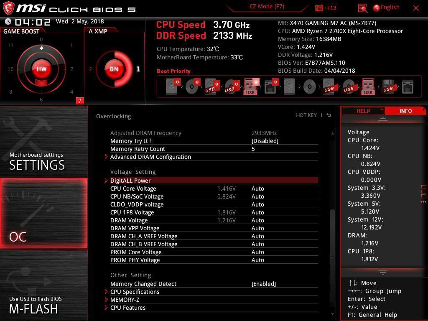428x321 pixels.
Task: Open the M-FLASH BIOS flashing section
Action: click(x=43, y=285)
